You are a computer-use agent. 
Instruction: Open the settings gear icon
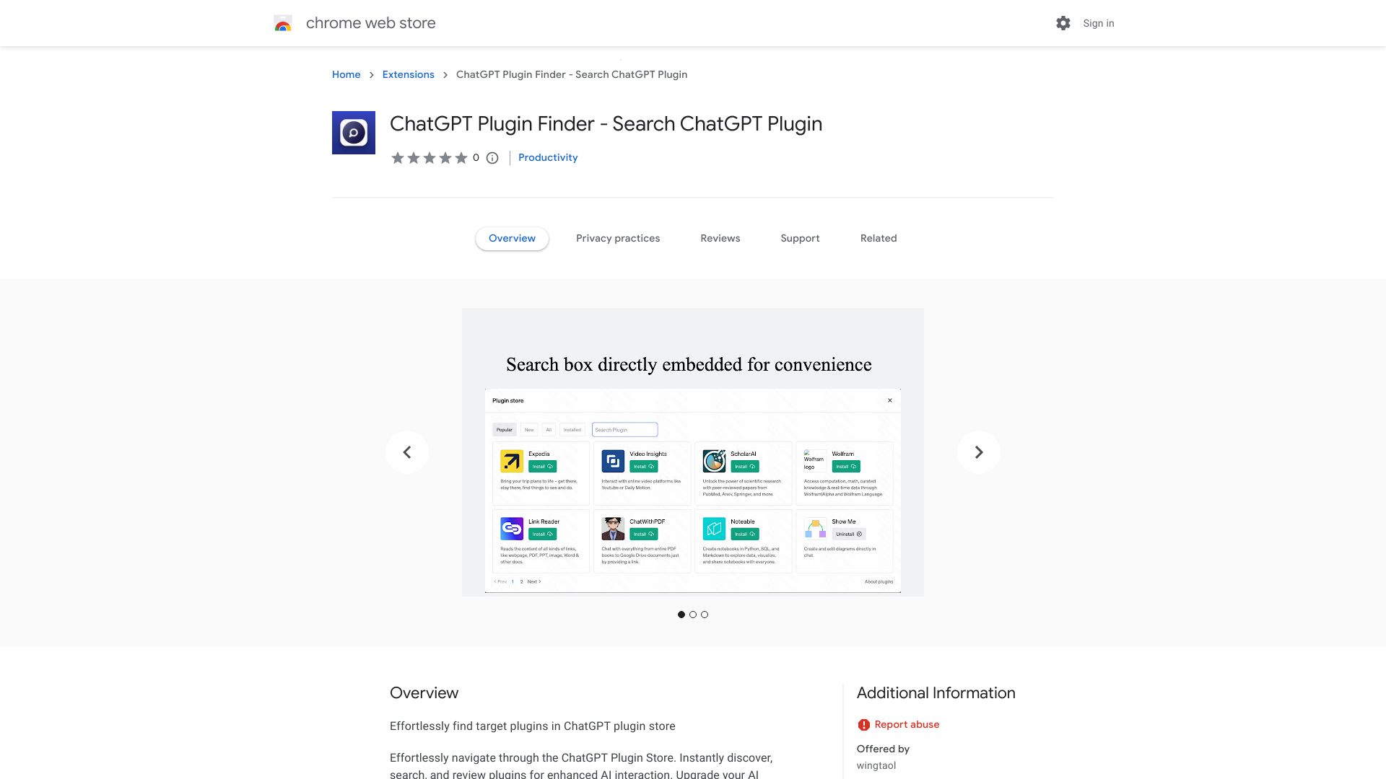click(x=1063, y=23)
